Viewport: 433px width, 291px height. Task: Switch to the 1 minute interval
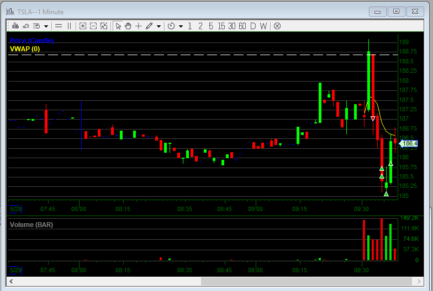tap(190, 26)
